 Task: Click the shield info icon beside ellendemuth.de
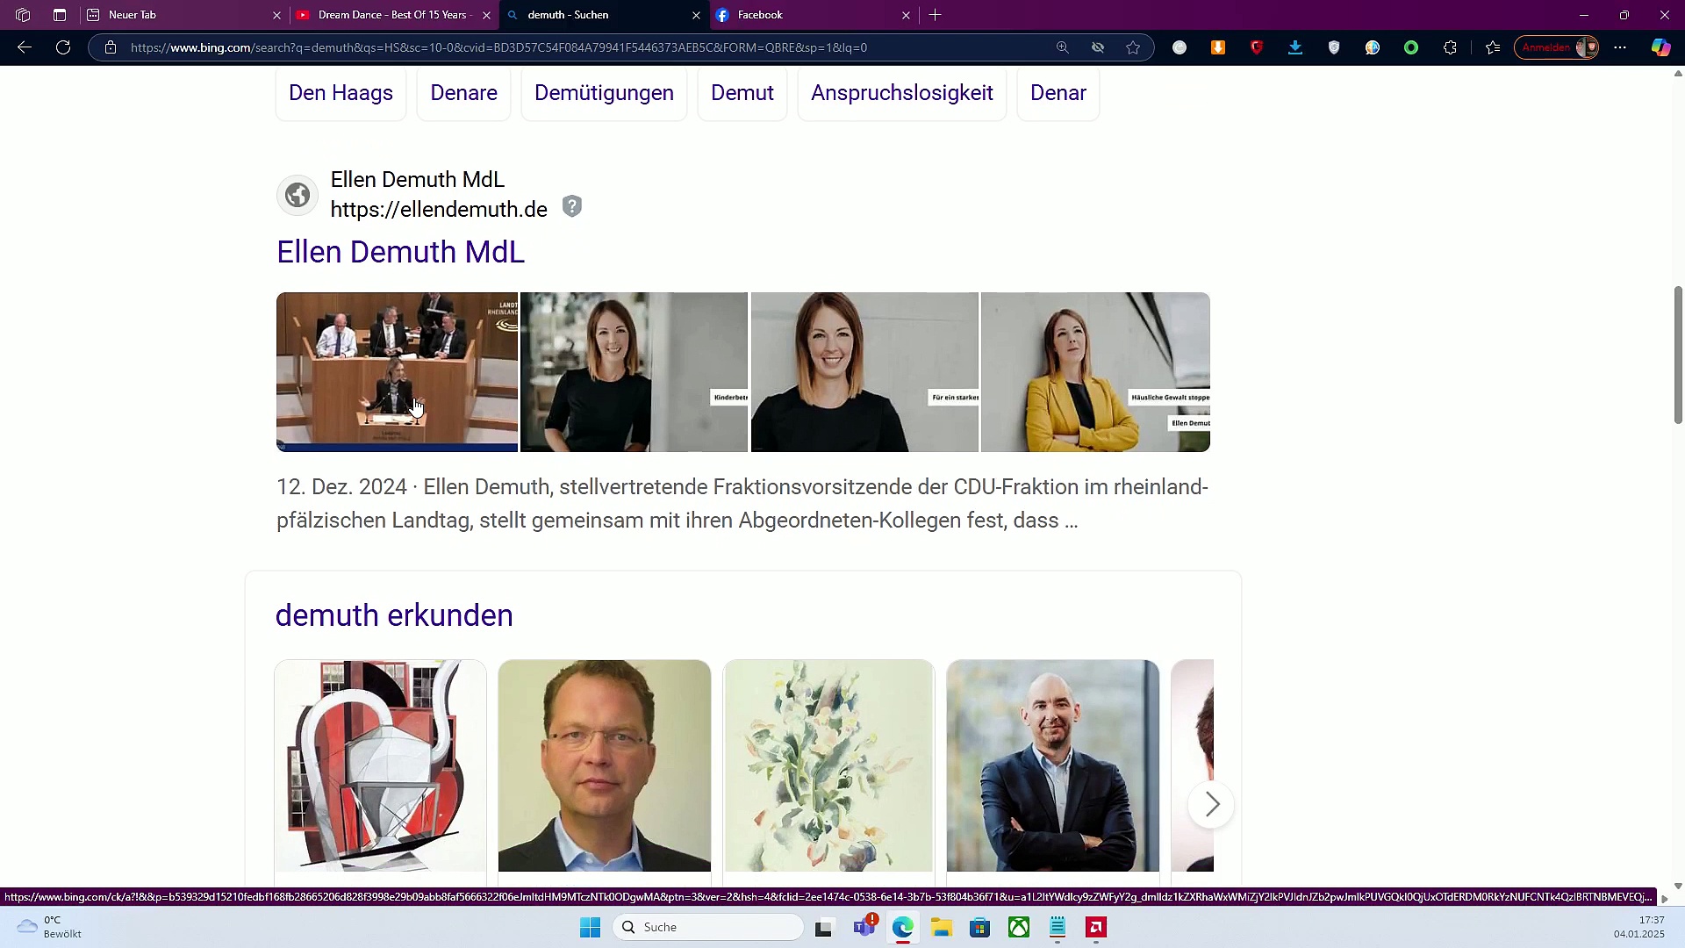[572, 206]
